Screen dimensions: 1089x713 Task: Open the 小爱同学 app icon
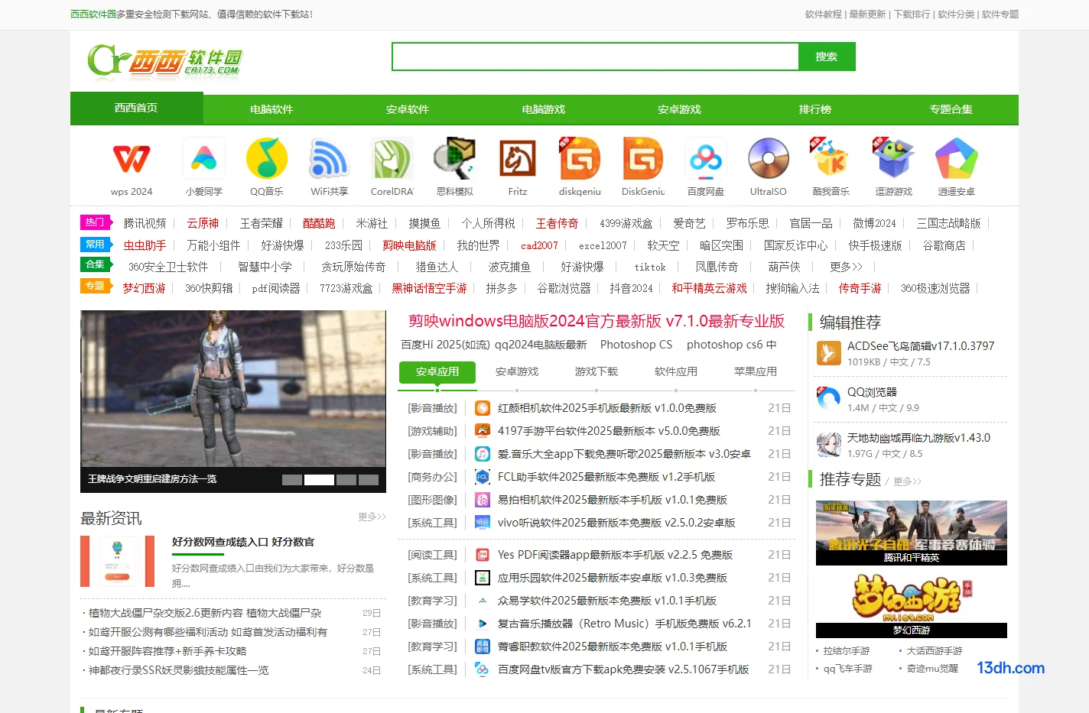coord(204,159)
